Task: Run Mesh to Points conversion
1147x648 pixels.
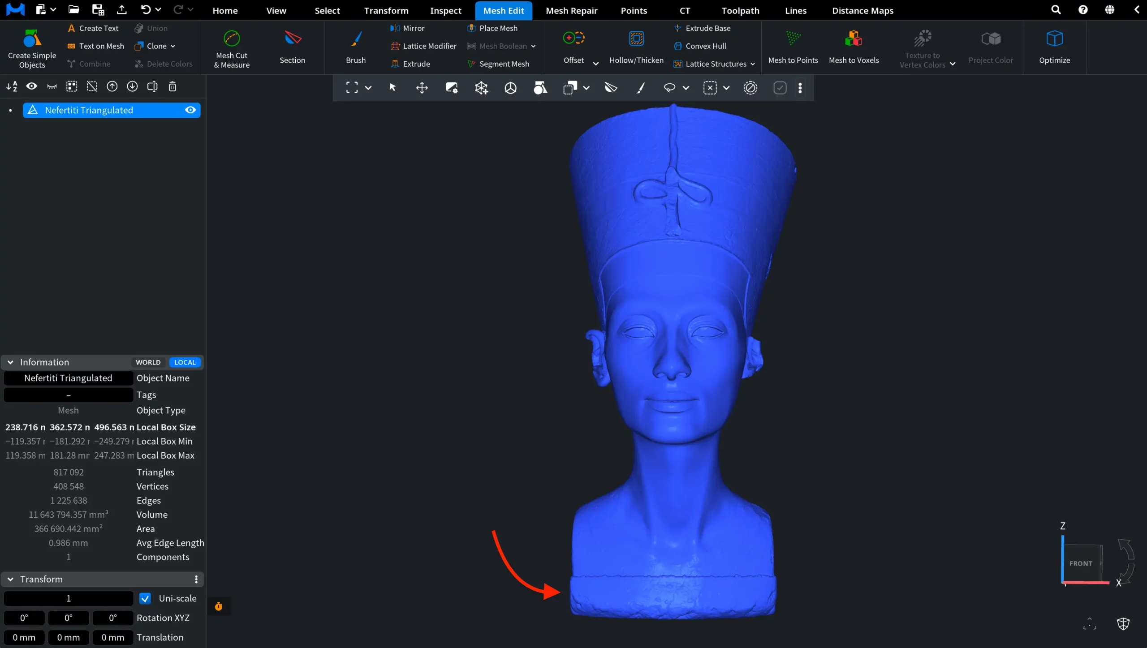Action: point(793,47)
